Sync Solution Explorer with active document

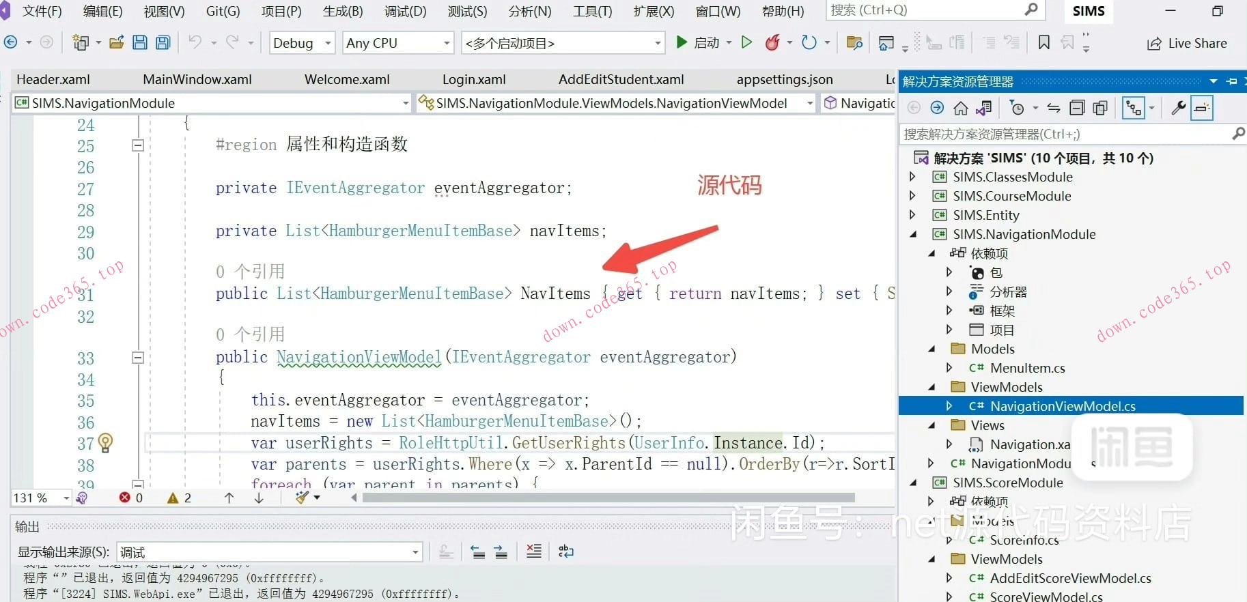point(1054,108)
